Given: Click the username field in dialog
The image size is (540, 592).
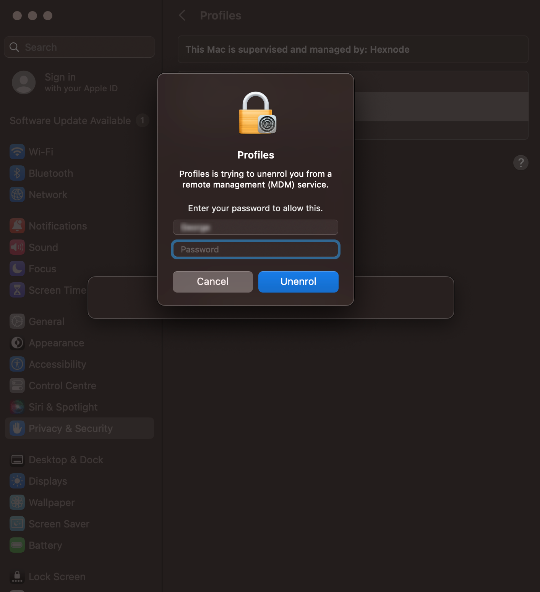Looking at the screenshot, I should [x=256, y=227].
